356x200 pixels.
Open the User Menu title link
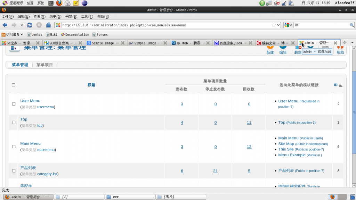click(x=30, y=101)
